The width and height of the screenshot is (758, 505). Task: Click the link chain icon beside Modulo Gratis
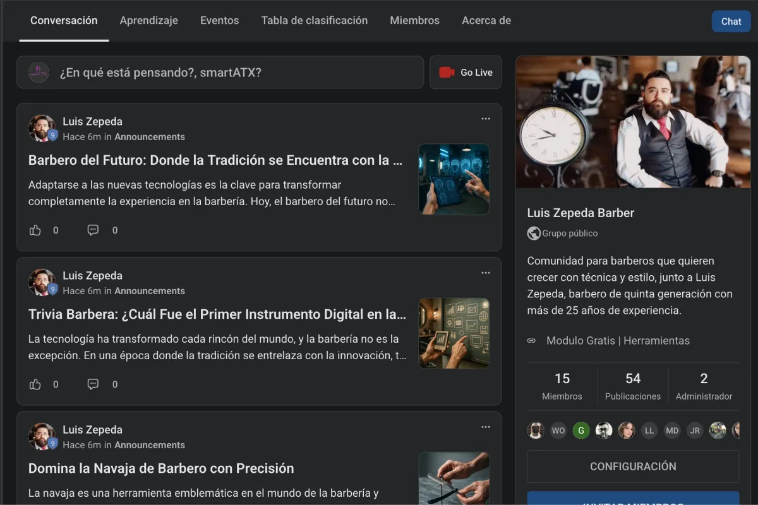532,341
